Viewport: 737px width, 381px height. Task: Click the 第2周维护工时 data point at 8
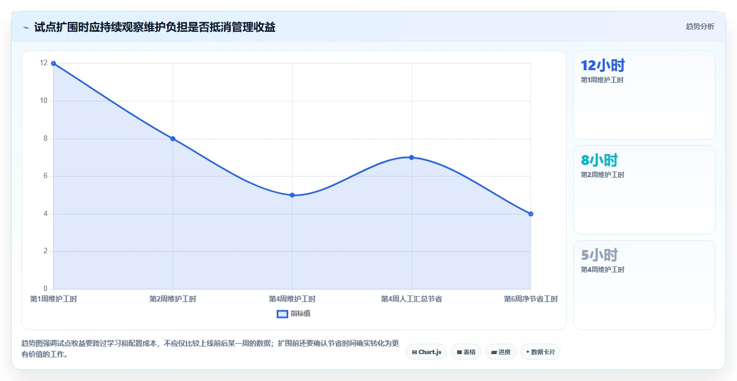pos(173,139)
